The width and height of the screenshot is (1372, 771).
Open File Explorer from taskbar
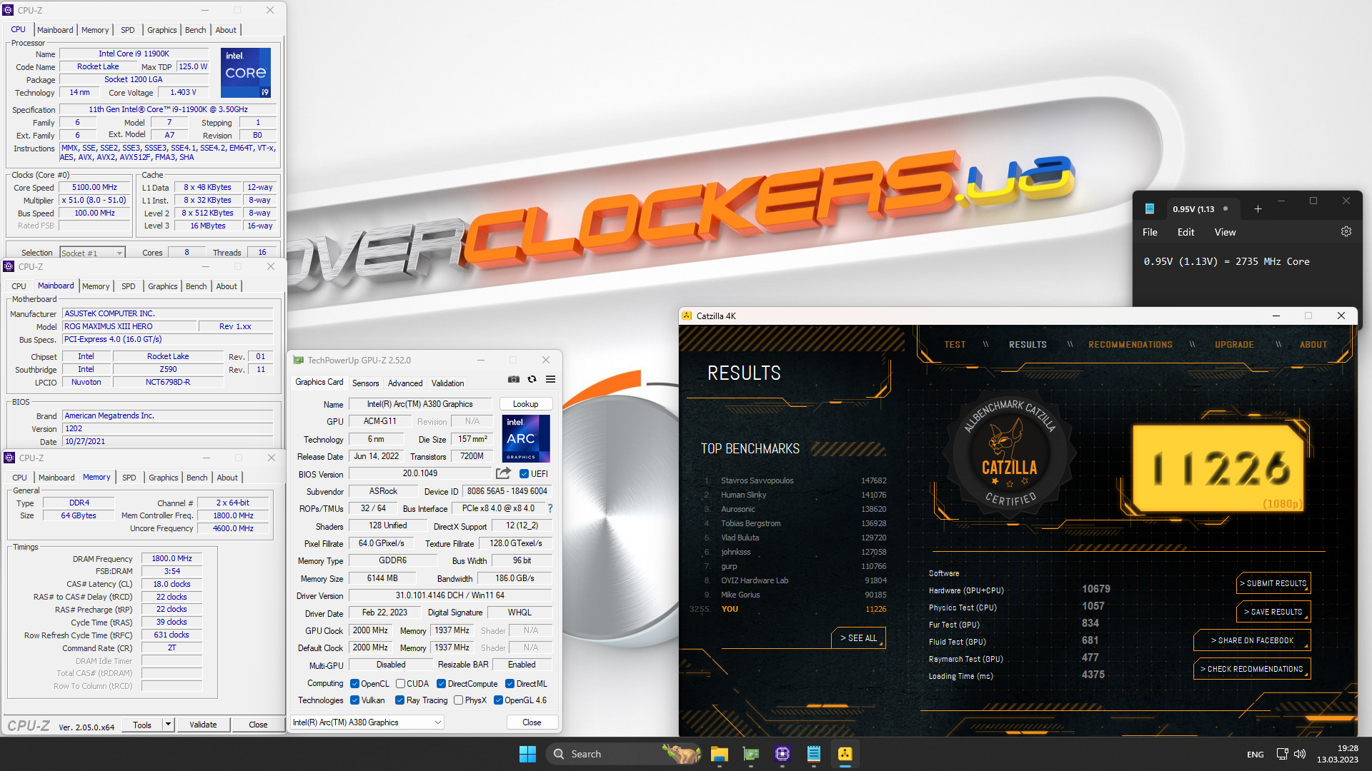click(x=719, y=754)
